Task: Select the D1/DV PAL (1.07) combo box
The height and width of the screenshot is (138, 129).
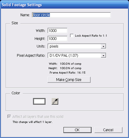Action: 77,56
